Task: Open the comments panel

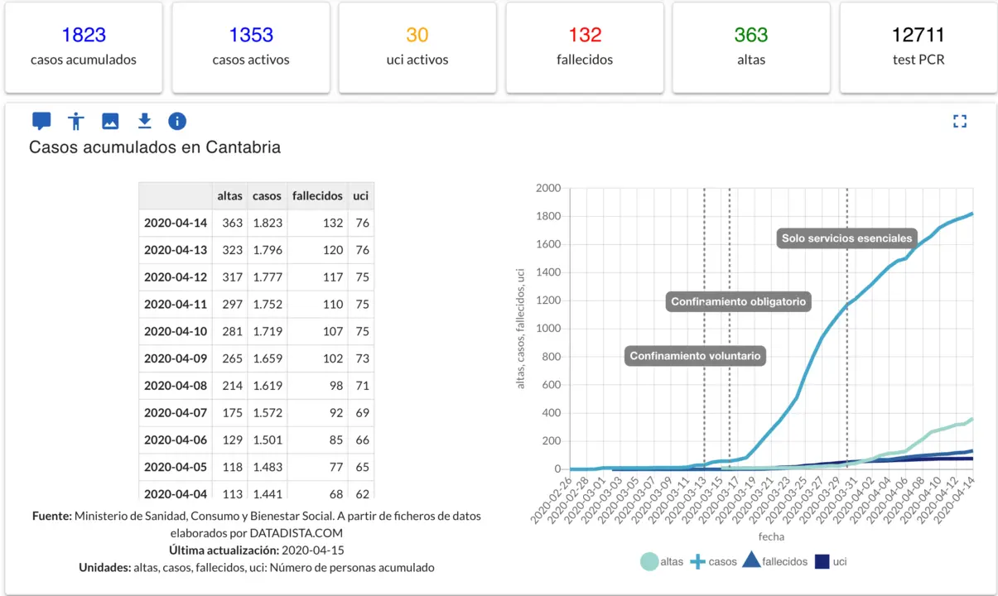Action: [x=41, y=121]
